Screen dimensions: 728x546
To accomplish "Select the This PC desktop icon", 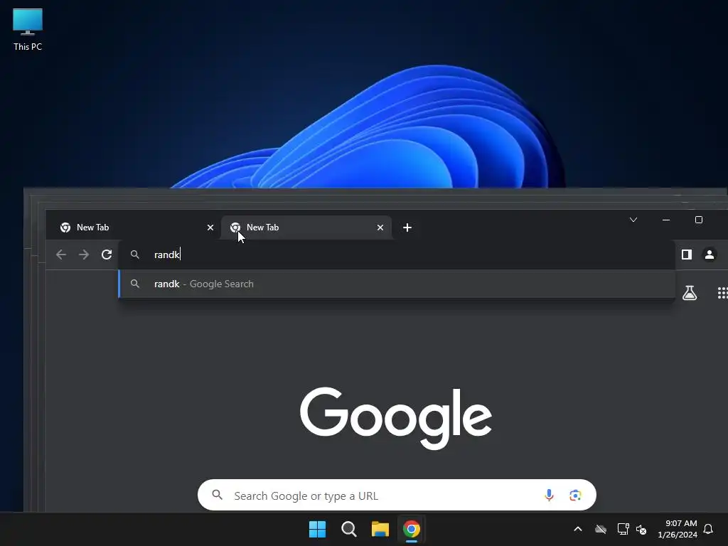I will pyautogui.click(x=28, y=30).
